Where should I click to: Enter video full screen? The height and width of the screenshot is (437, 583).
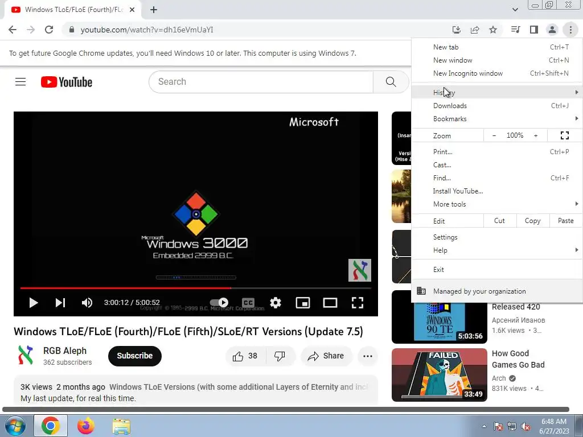358,303
